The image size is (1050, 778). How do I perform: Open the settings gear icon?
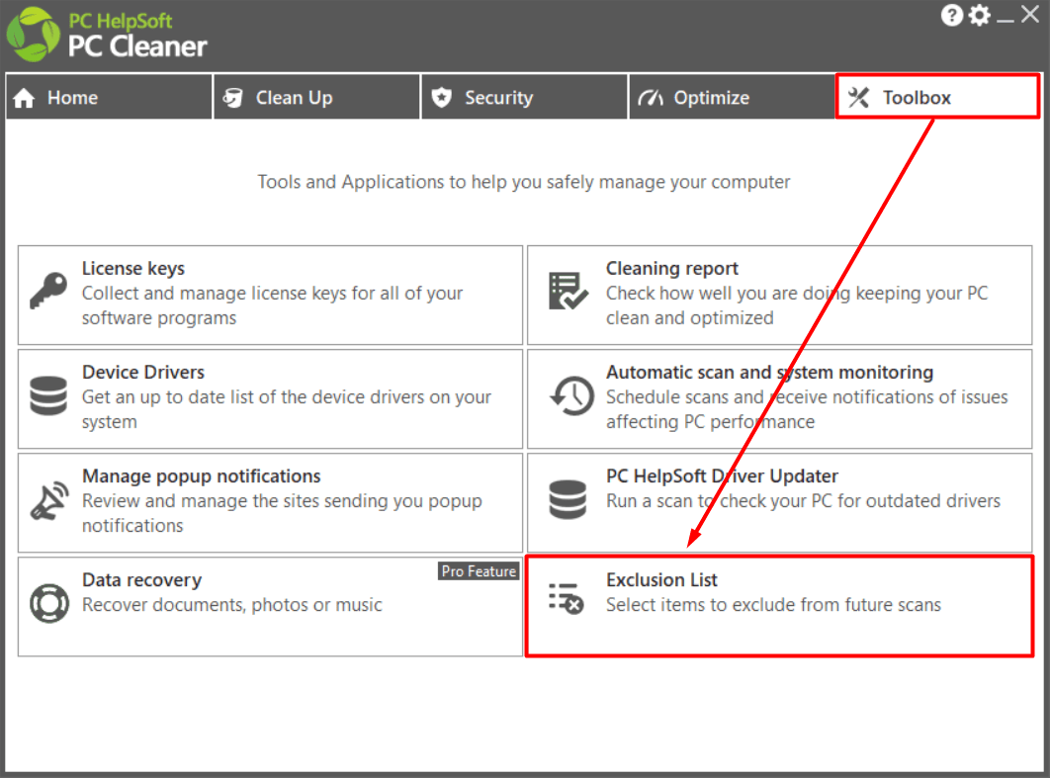[x=979, y=15]
